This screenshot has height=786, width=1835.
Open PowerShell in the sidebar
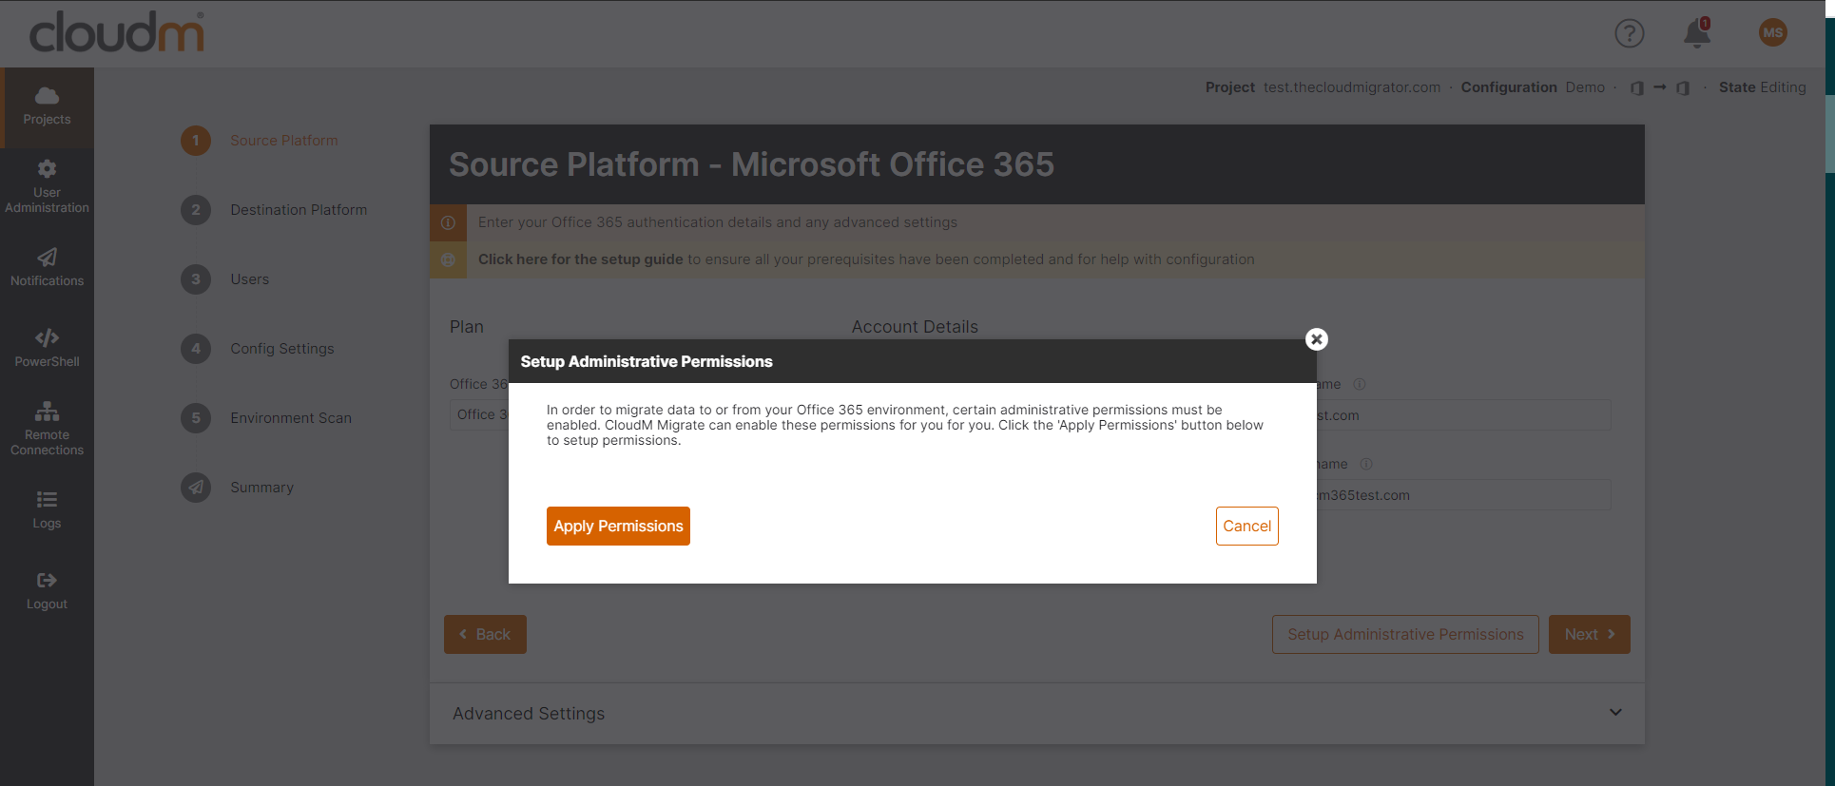point(47,348)
